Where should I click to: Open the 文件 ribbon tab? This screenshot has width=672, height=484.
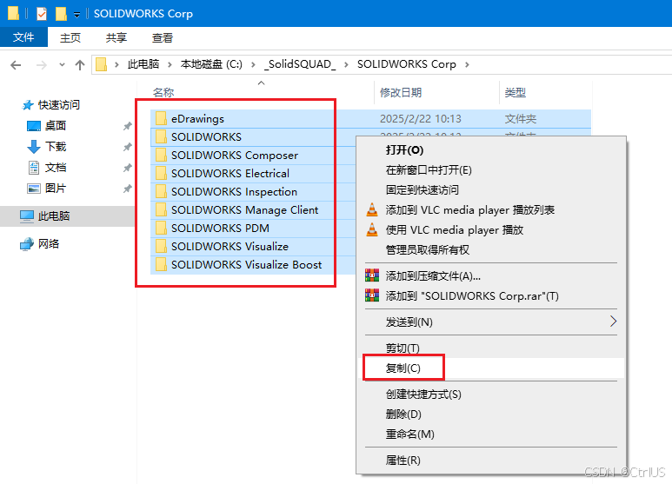coord(23,37)
